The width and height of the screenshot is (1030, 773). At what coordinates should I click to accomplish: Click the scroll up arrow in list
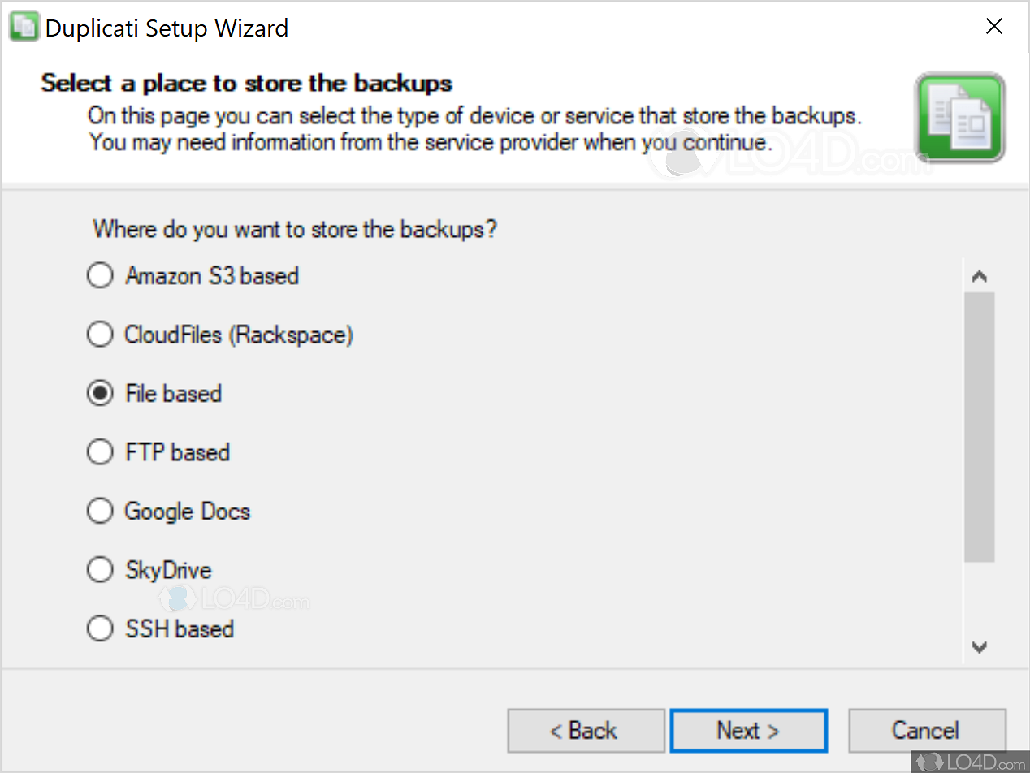980,277
